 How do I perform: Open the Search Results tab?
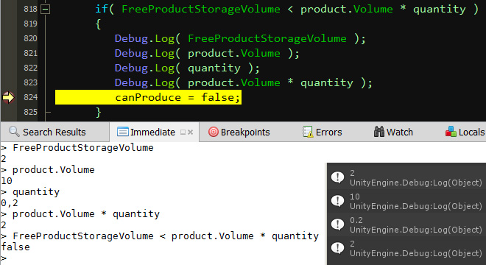tap(47, 132)
